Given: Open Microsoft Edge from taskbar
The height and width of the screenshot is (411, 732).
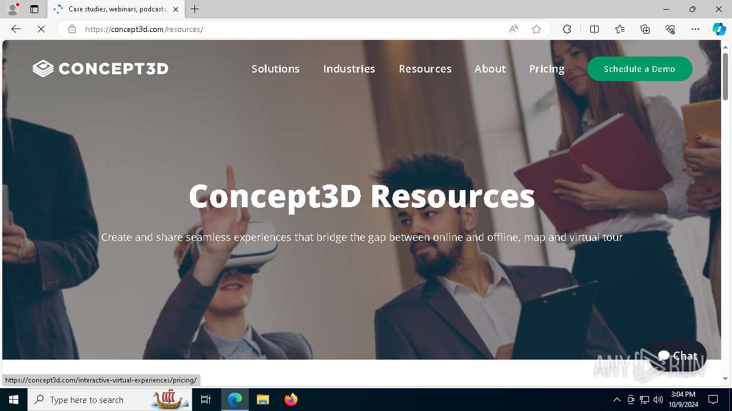Looking at the screenshot, I should pyautogui.click(x=235, y=400).
